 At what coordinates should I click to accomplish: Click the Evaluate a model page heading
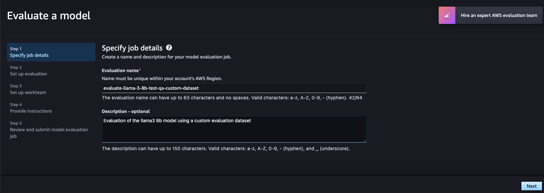coord(49,16)
